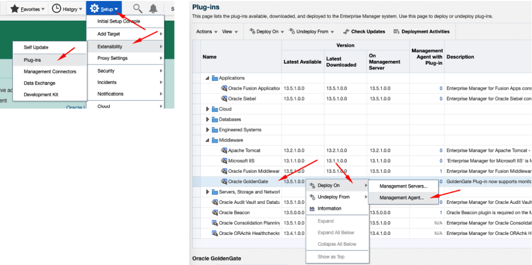Open the Add Target submenu
The width and height of the screenshot is (532, 265).
pos(126,34)
